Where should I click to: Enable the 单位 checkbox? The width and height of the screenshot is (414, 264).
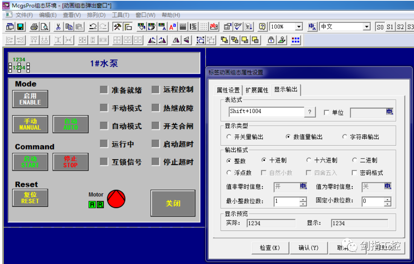326,112
